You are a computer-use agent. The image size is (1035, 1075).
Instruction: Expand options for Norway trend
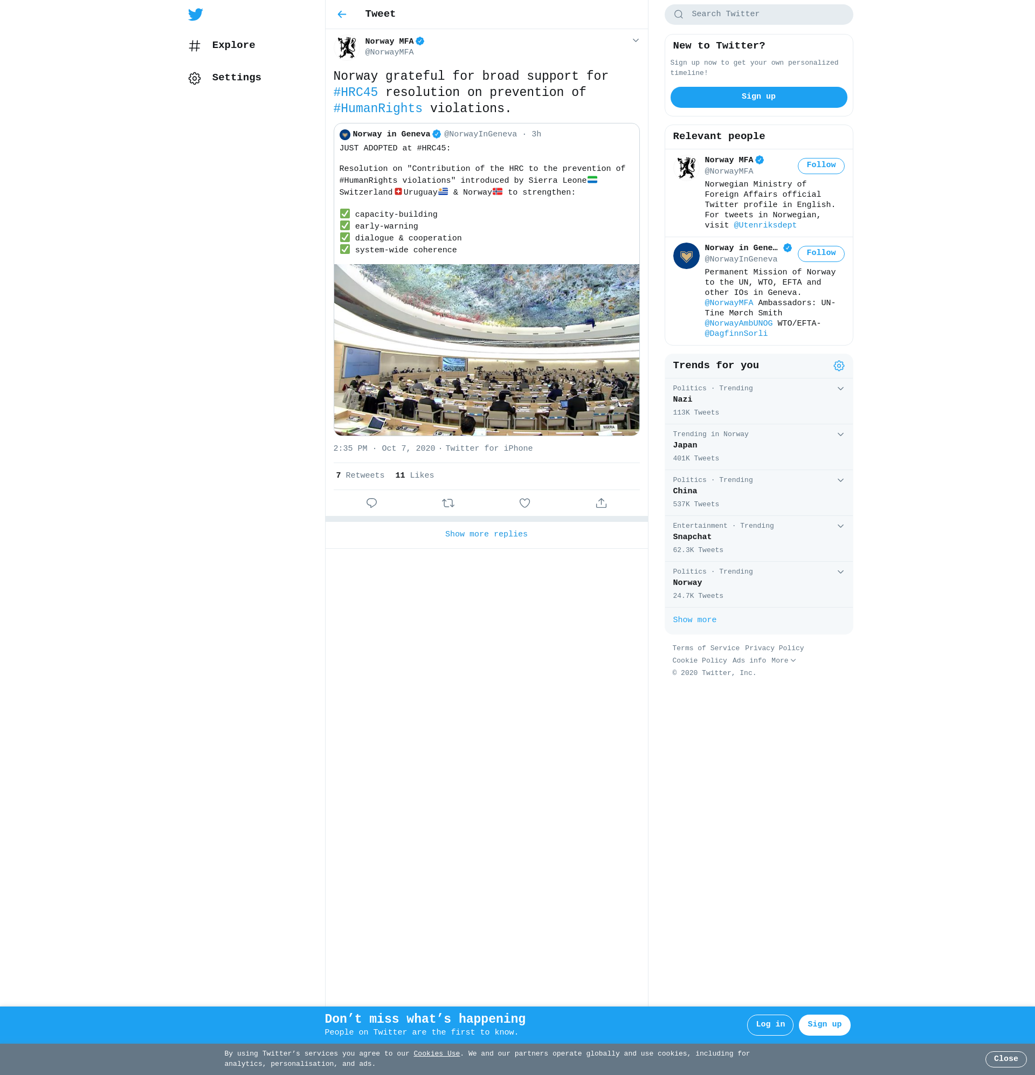click(840, 572)
